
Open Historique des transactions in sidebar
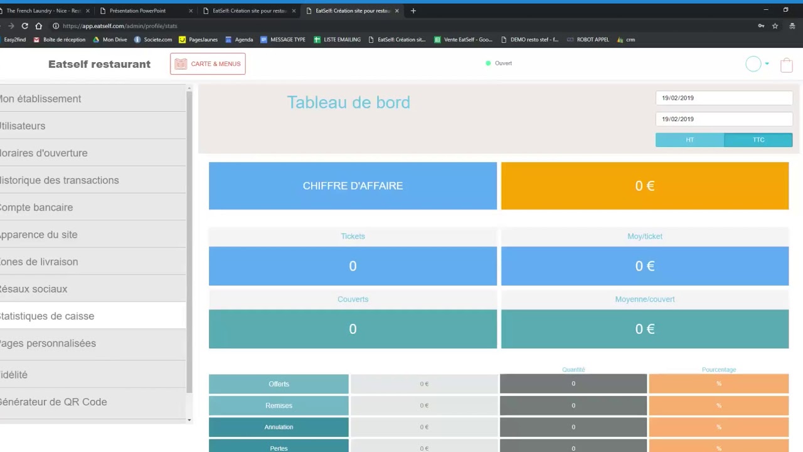(x=93, y=180)
